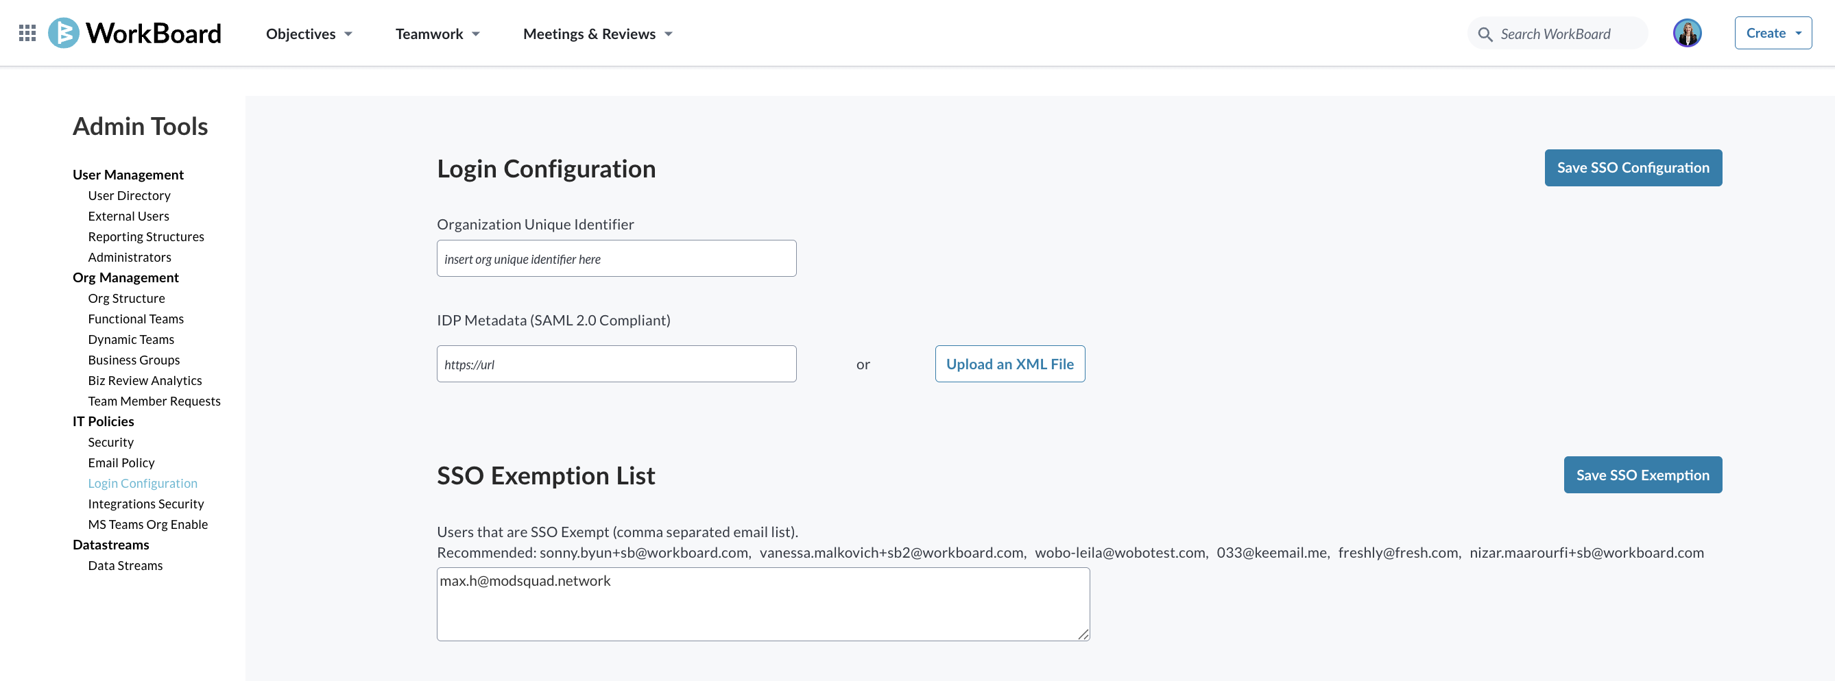Click recommended email freshly@fresh.com

pos(1398,553)
